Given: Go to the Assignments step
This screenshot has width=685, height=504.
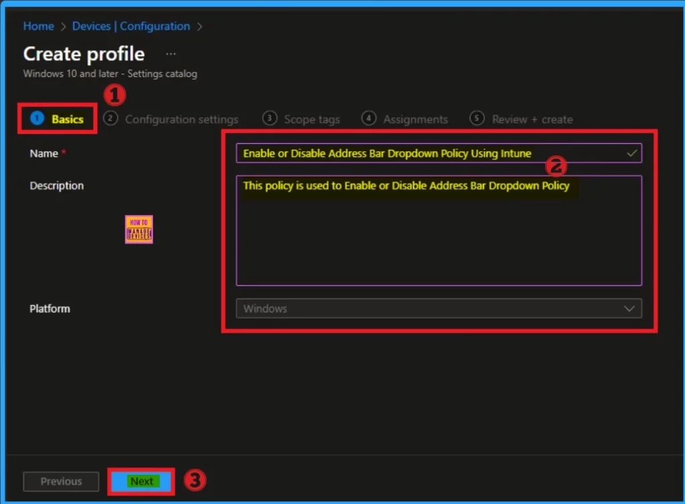Looking at the screenshot, I should coord(405,119).
